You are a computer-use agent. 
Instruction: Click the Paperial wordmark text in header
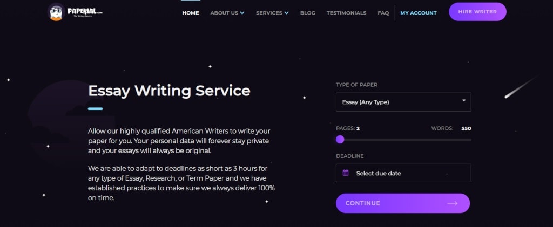click(x=84, y=10)
